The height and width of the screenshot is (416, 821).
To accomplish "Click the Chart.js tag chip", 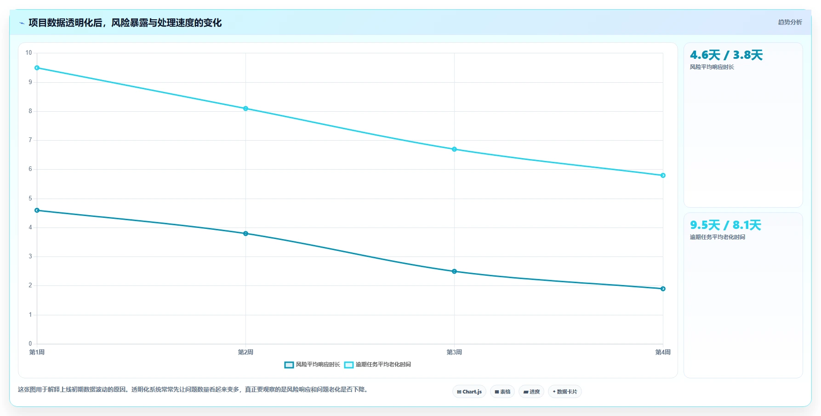I will pyautogui.click(x=469, y=392).
